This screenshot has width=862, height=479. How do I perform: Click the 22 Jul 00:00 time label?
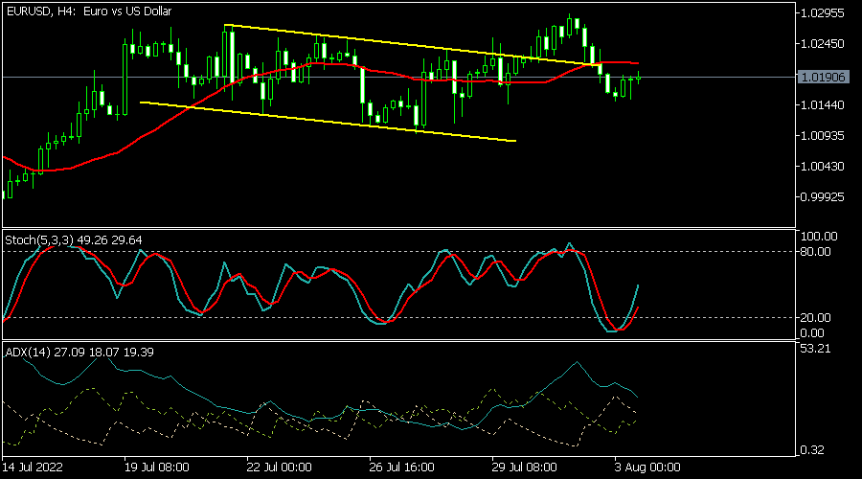point(280,468)
